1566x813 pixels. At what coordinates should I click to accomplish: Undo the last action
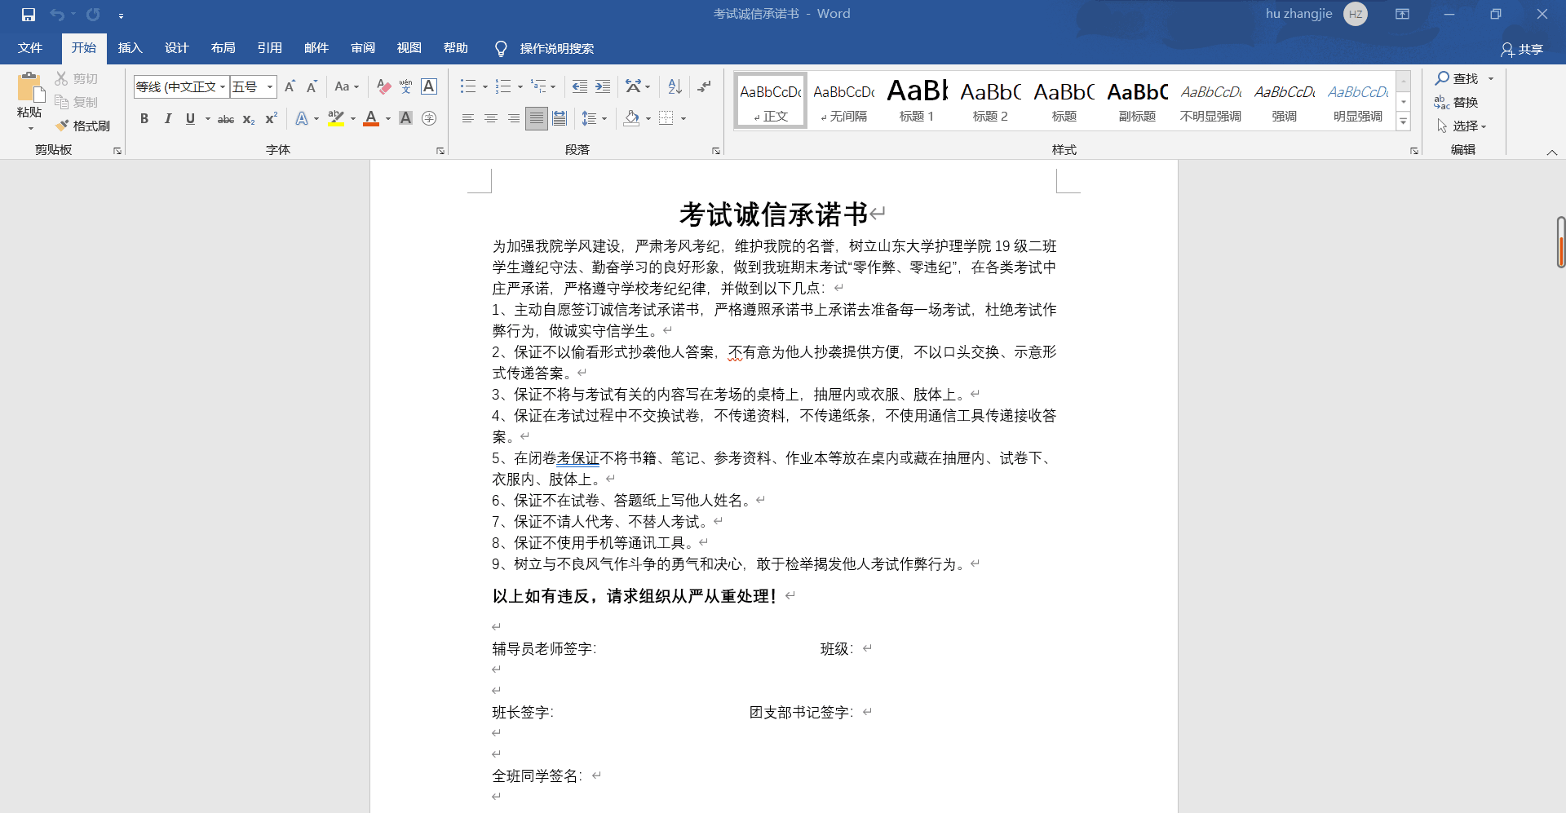[x=57, y=15]
